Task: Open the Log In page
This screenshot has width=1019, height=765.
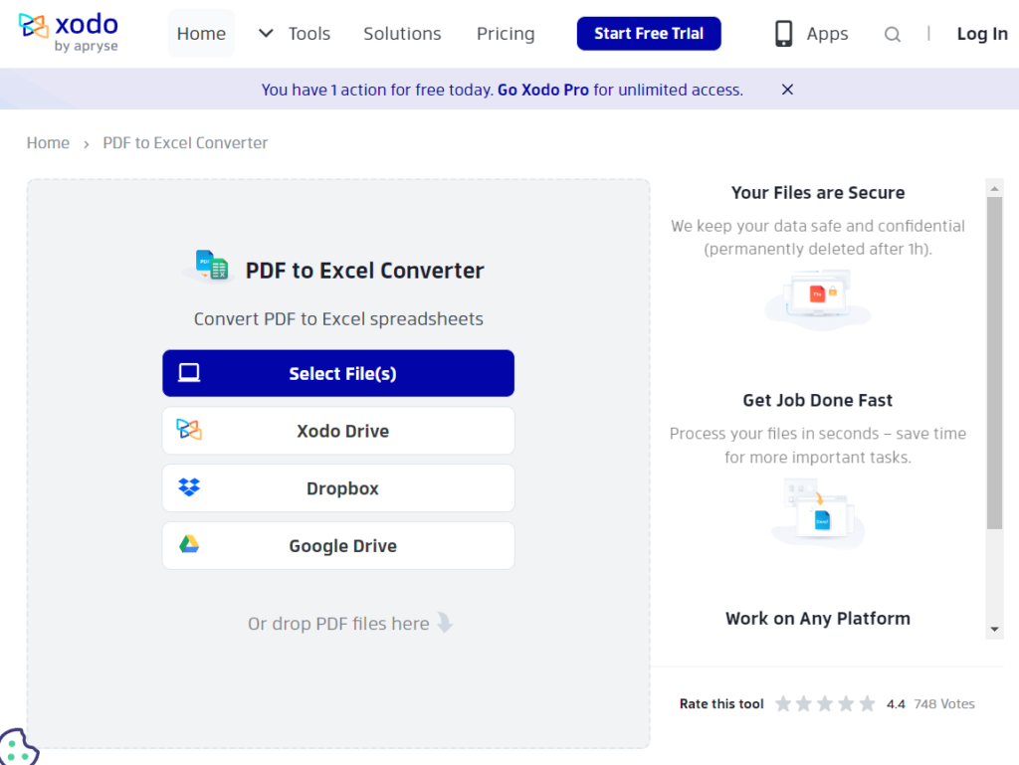Action: 981,33
